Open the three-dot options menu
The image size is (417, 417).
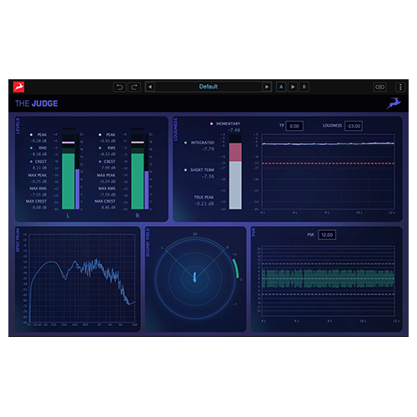[400, 87]
